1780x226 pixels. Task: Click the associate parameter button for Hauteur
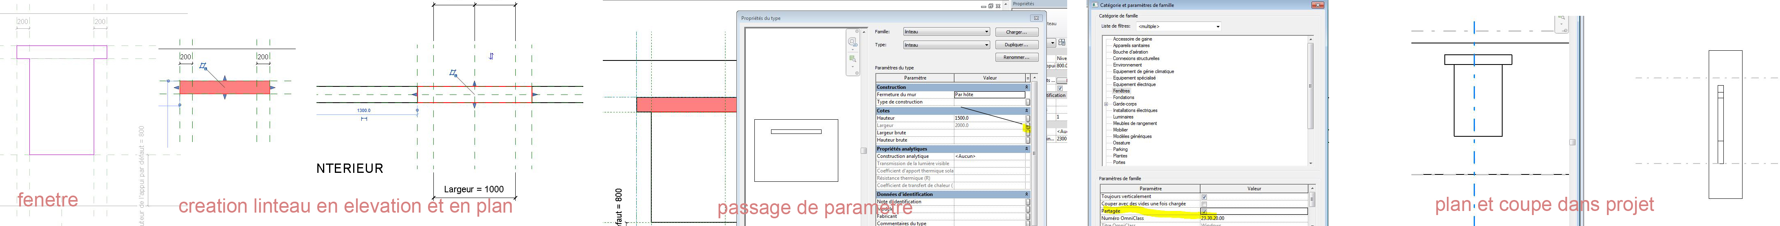click(1028, 118)
